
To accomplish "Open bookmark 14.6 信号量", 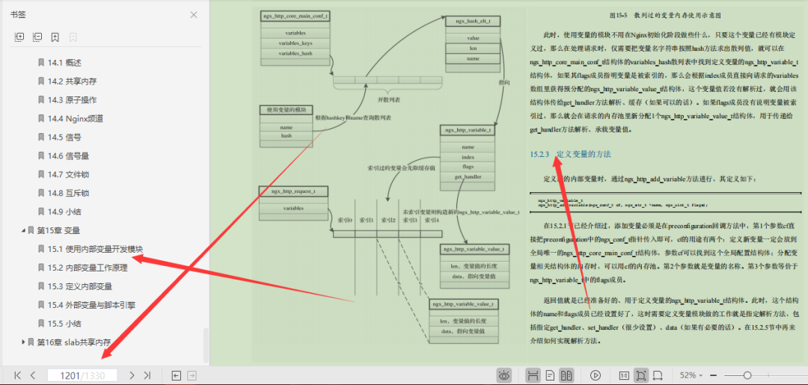I will (69, 155).
